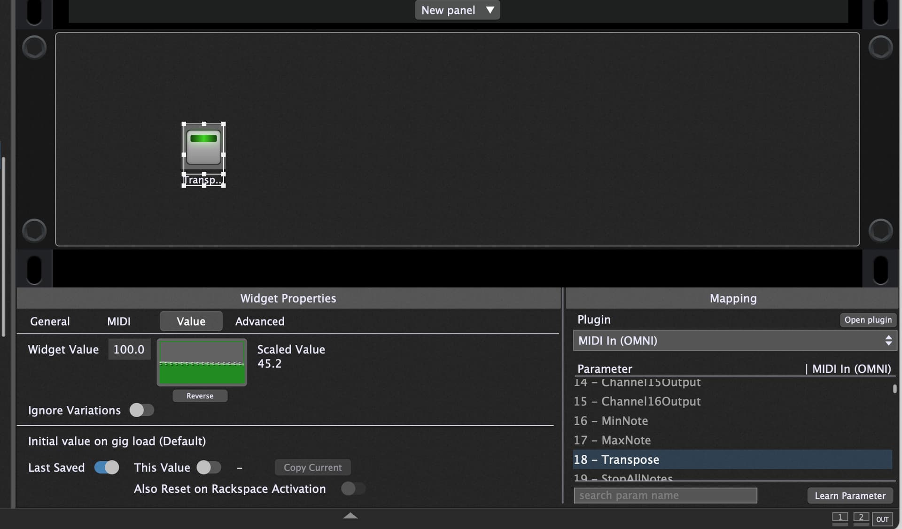Image resolution: width=902 pixels, height=529 pixels.
Task: Disable the Last Saved toggle
Action: point(107,467)
